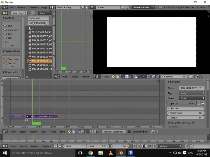Toggle the lock icon beside Opacity

[203, 103]
